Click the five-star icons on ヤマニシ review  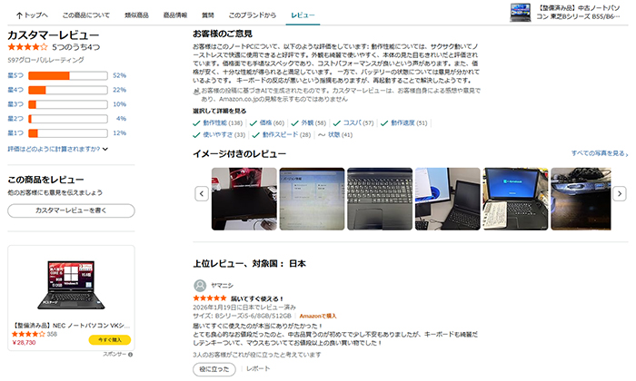pyautogui.click(x=210, y=298)
